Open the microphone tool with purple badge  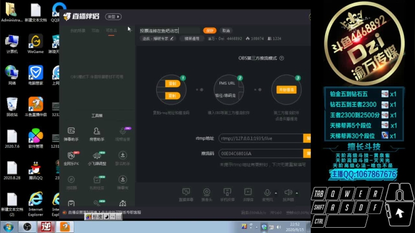point(123,134)
